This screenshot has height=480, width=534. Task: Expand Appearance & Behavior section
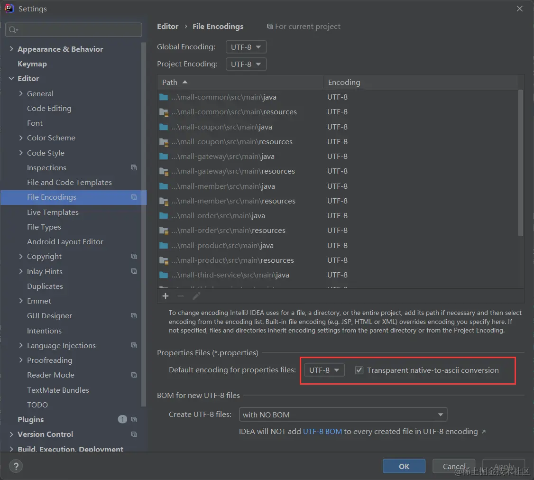[11, 49]
